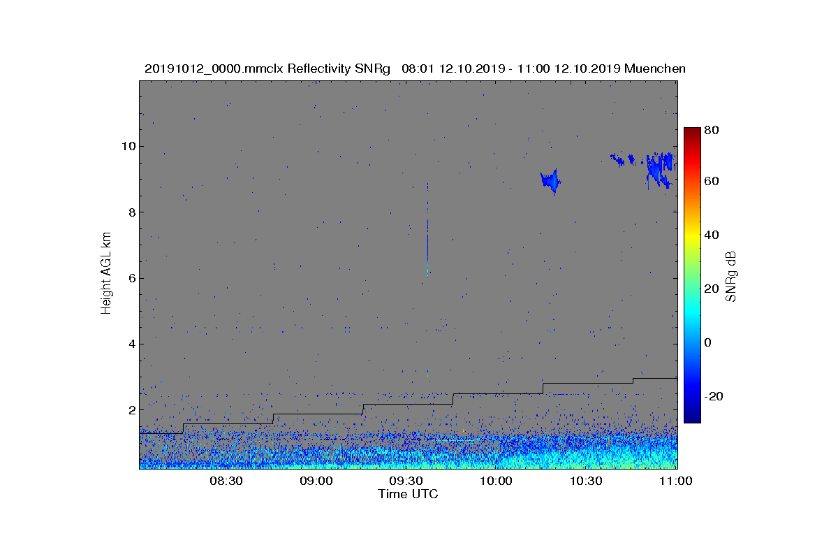Screen dimensions: 838x559
Task: Click the SNRg colorbar
Action: point(692,275)
